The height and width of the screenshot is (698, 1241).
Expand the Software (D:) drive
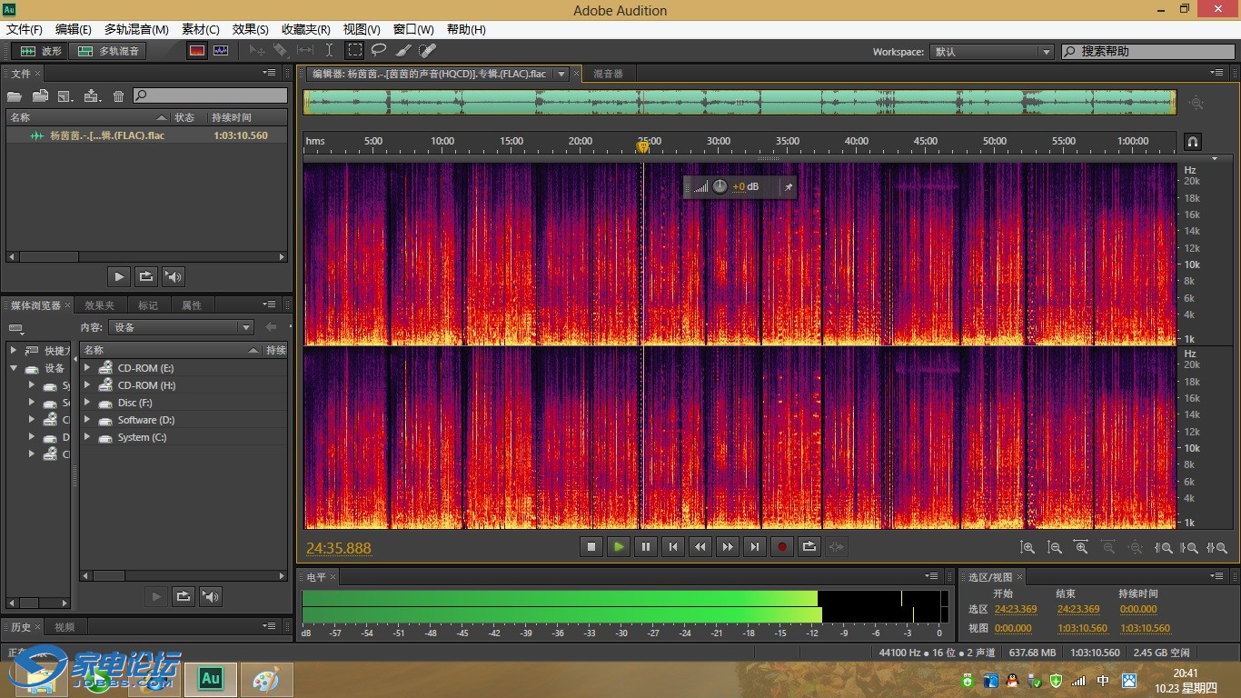(87, 420)
